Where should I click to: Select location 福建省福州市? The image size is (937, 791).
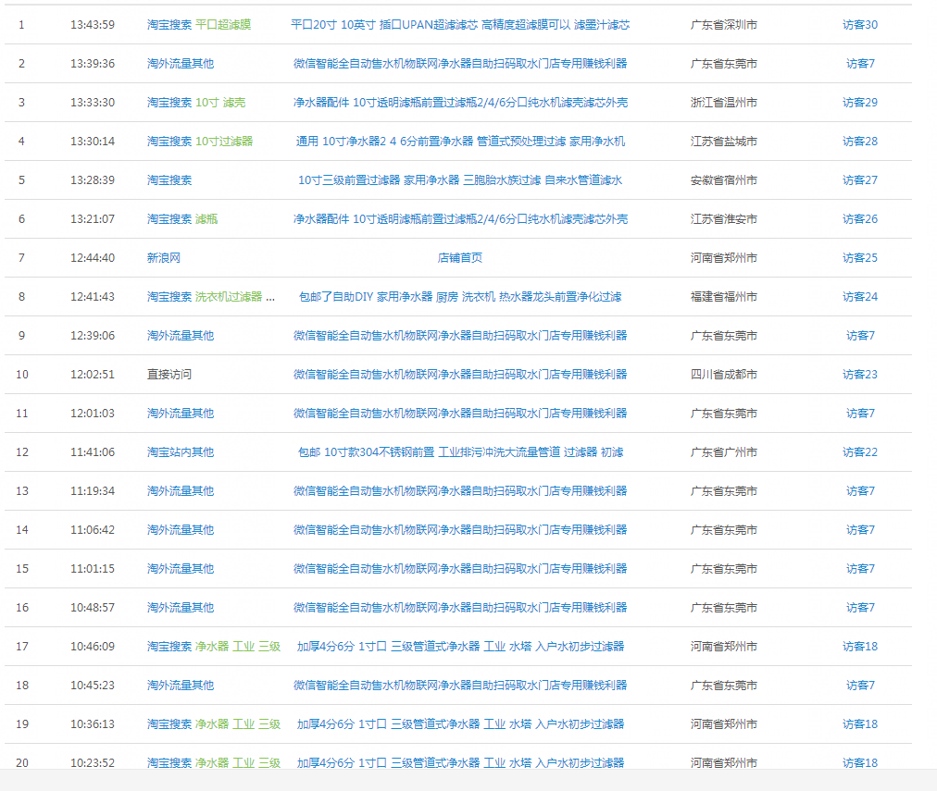724,296
